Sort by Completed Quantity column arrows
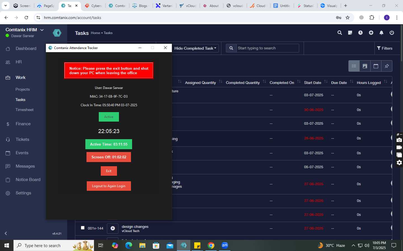The height and width of the screenshot is (251, 403). tap(264, 81)
